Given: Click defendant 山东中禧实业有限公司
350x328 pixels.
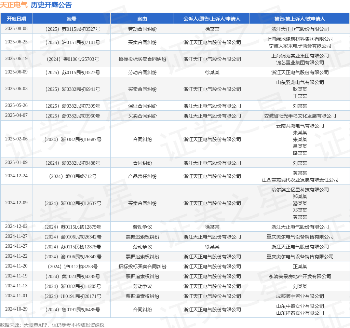Looking at the screenshot, I should tap(300, 306).
